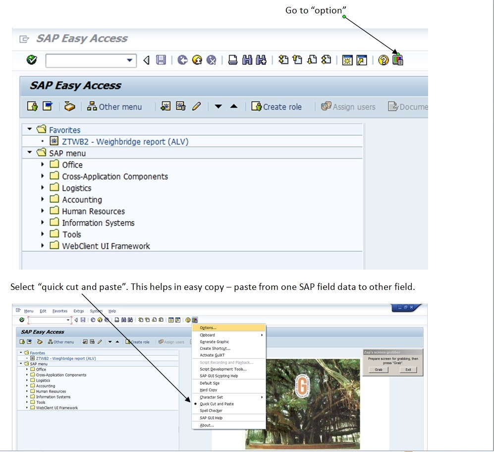Open the command field dropdown arrow in the enlarged toolbar
The width and height of the screenshot is (494, 452).
pyautogui.click(x=129, y=60)
